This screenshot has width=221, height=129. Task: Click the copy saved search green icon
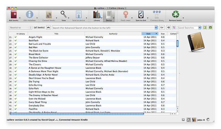point(205,27)
